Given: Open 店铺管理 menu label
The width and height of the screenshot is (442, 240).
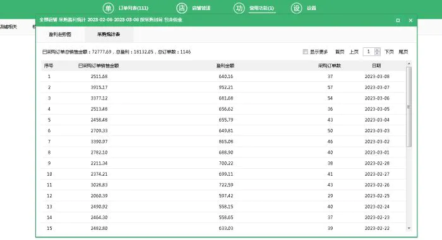Looking at the screenshot, I should point(201,8).
